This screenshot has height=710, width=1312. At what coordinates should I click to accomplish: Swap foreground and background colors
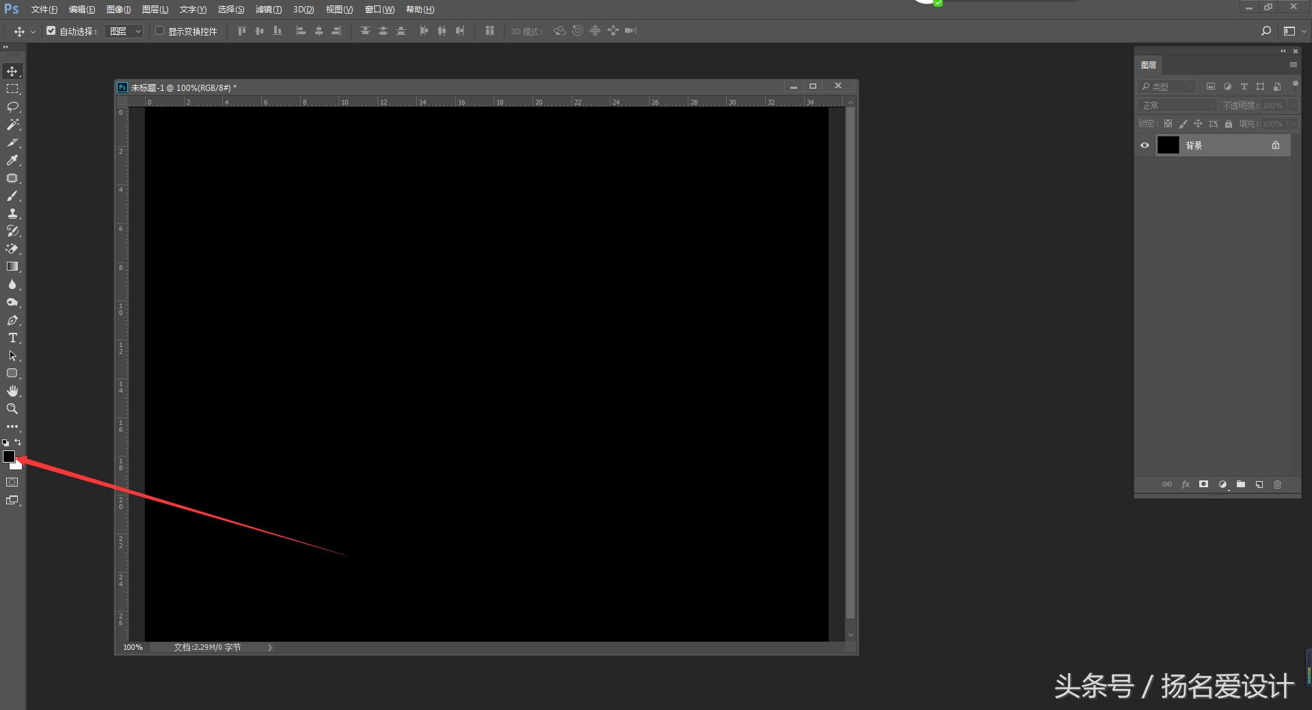click(x=18, y=442)
